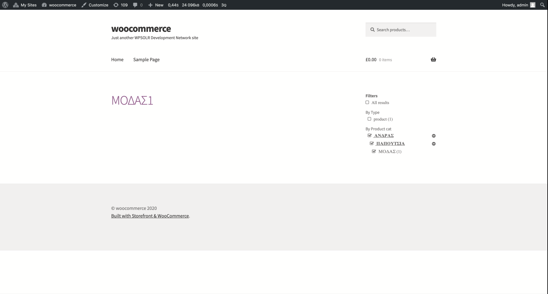Click the By Type heading
The height and width of the screenshot is (294, 548).
(372, 112)
